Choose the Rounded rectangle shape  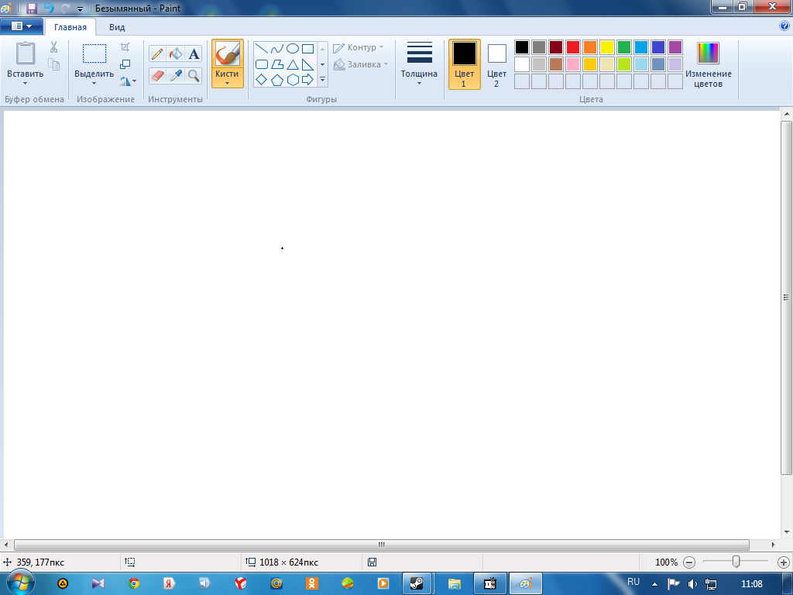(x=262, y=64)
